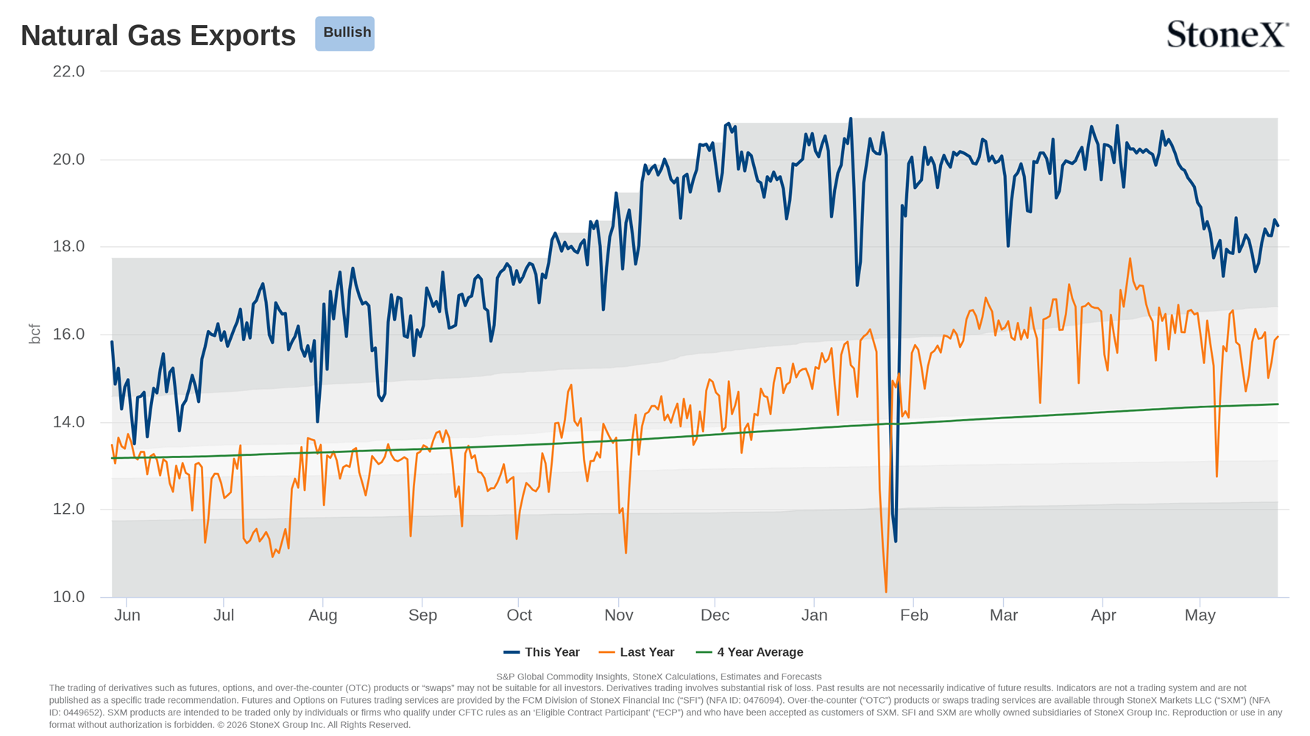The image size is (1310, 736).
Task: Click the Feb x-axis label
Action: (914, 615)
